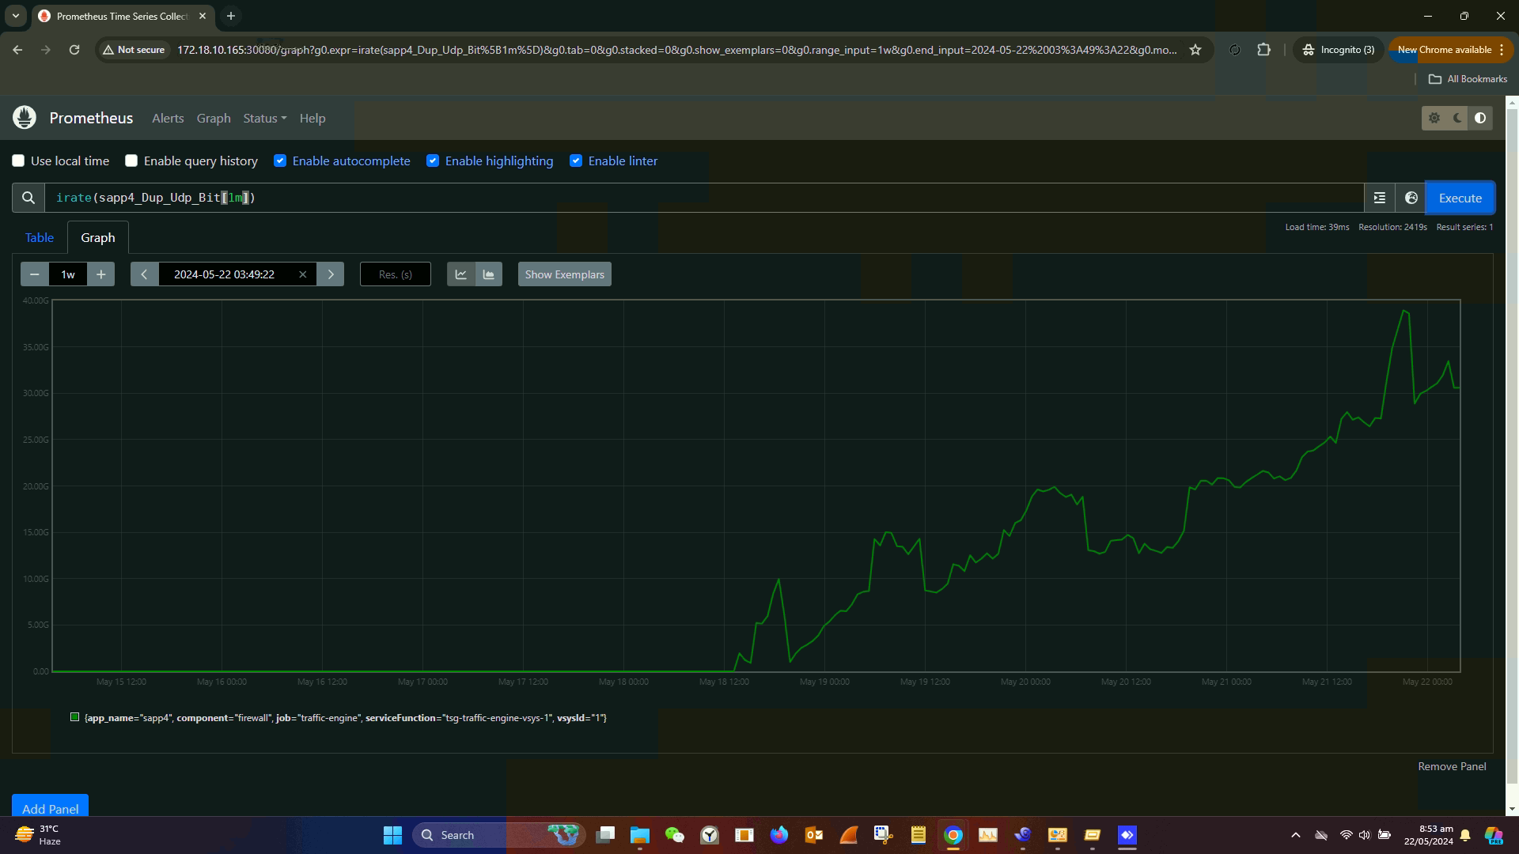1519x854 pixels.
Task: Click the Show Exemplars button
Action: (564, 274)
